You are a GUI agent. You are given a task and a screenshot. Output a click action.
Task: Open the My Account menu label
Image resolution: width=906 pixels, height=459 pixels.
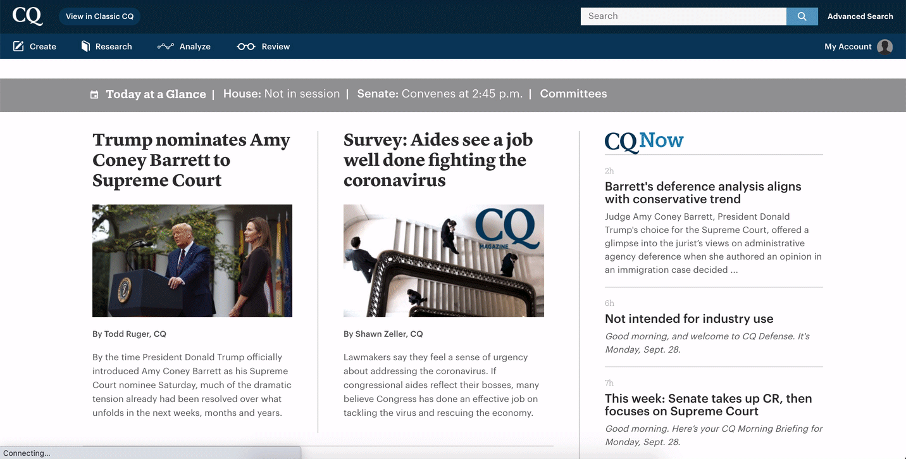[x=848, y=46]
